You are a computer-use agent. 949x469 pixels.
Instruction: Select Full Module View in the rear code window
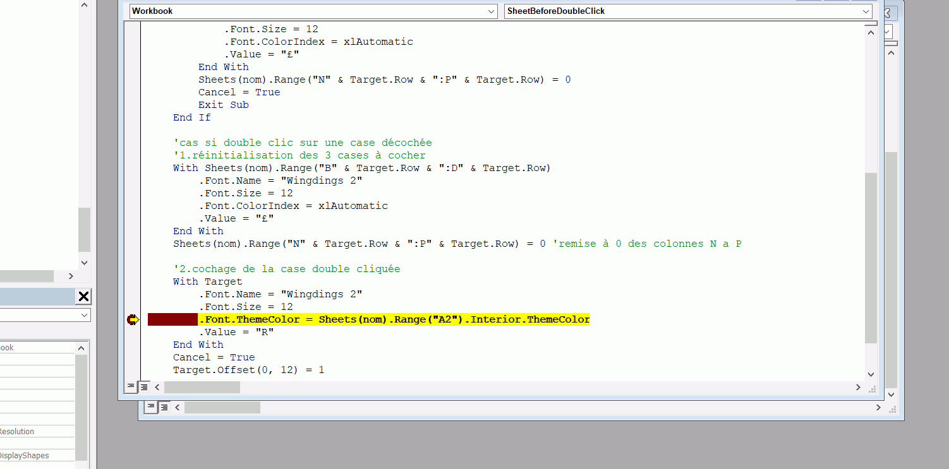[164, 407]
